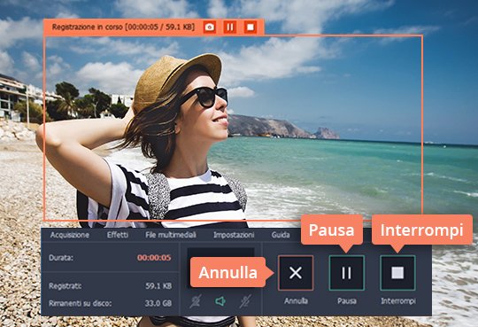This screenshot has height=327, width=478.
Task: Open the Guida menu
Action: pyautogui.click(x=281, y=235)
